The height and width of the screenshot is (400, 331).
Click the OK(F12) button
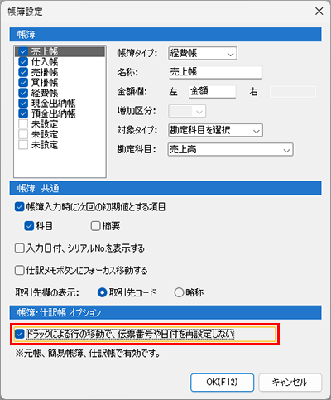tap(222, 383)
